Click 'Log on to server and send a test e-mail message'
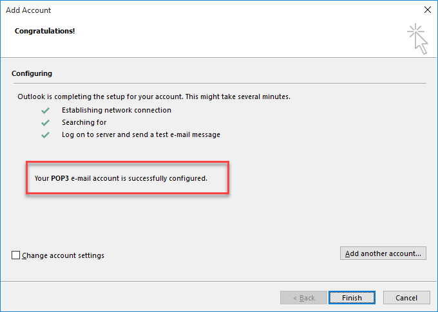Viewport: 438px width, 312px height. (141, 135)
